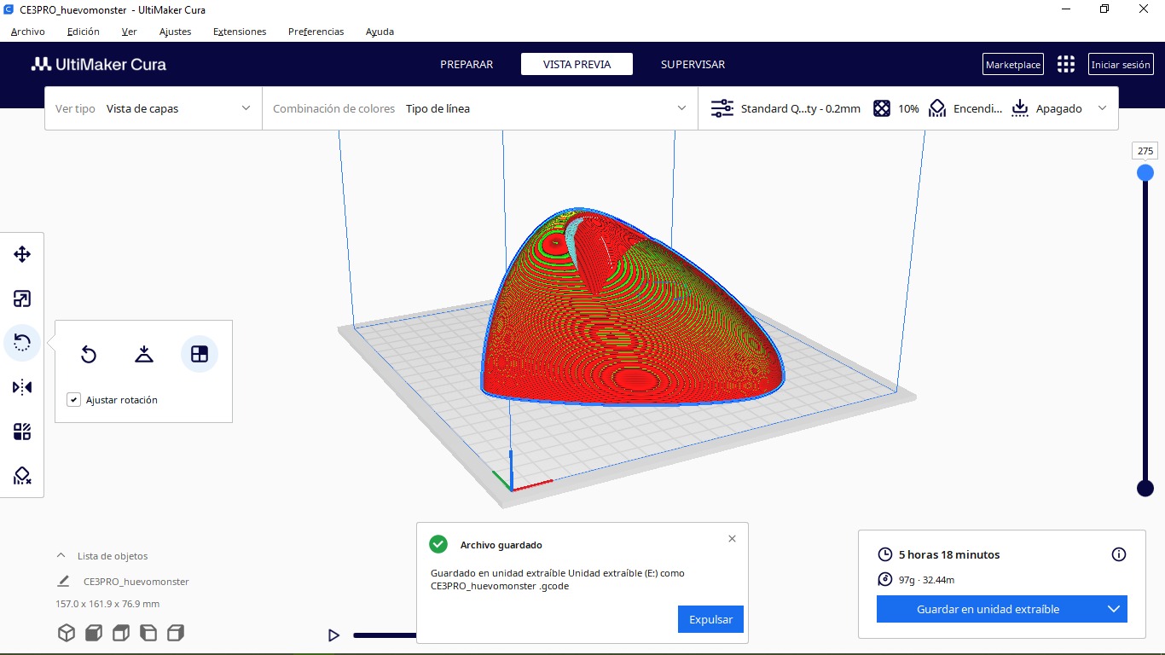Viewport: 1165px width, 655px height.
Task: Open the save destination dropdown arrow
Action: pyautogui.click(x=1113, y=609)
